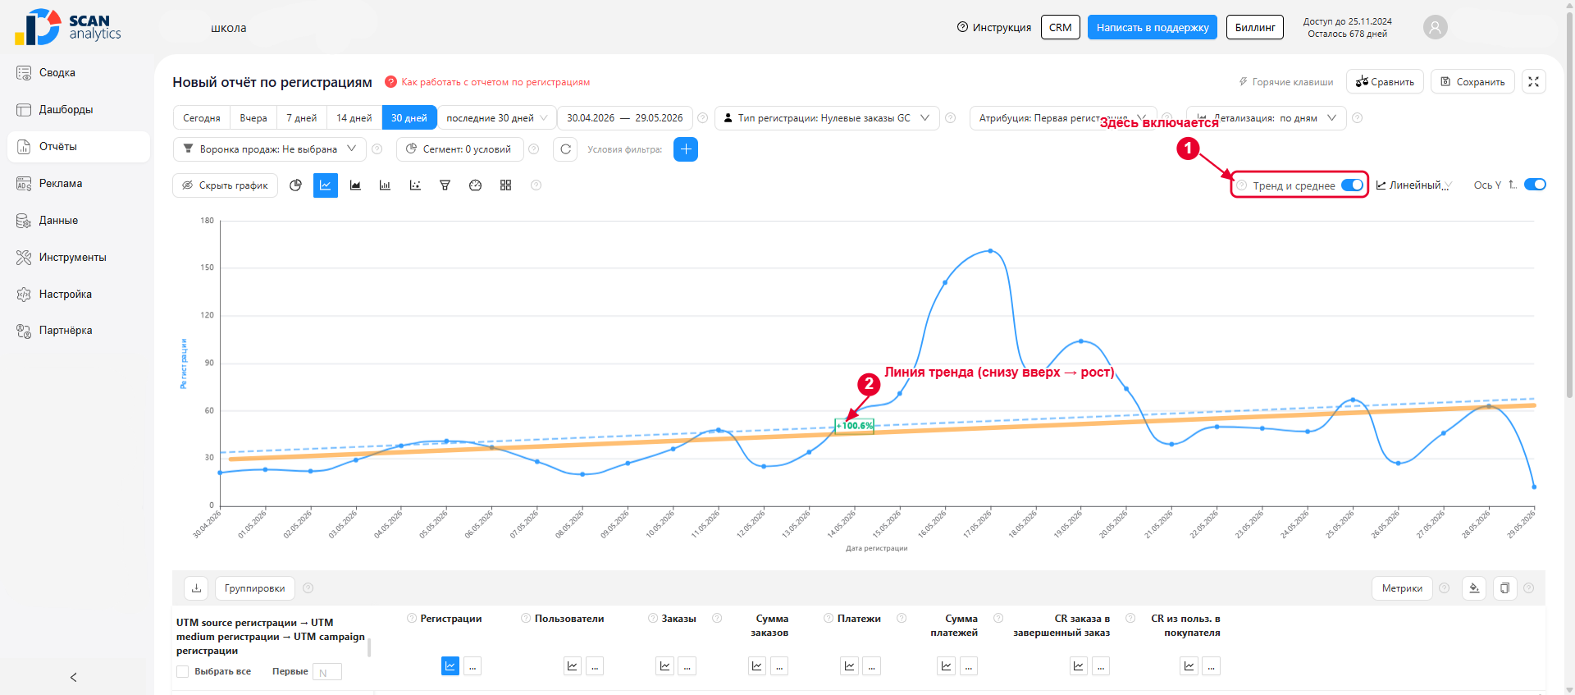Choose the bar chart icon
1575x695 pixels.
385,185
